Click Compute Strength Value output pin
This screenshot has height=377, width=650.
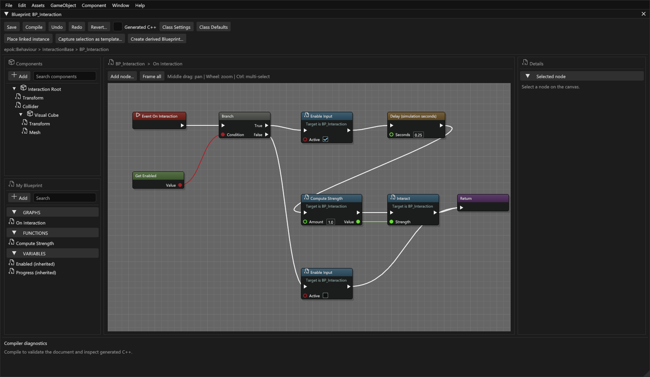click(358, 222)
